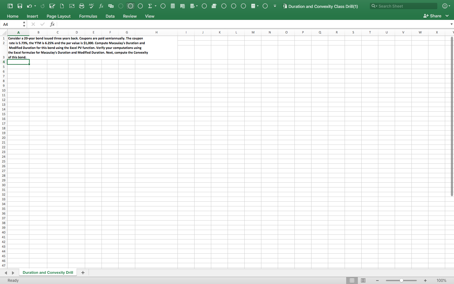Undo the last action
454x284 pixels.
[x=29, y=6]
